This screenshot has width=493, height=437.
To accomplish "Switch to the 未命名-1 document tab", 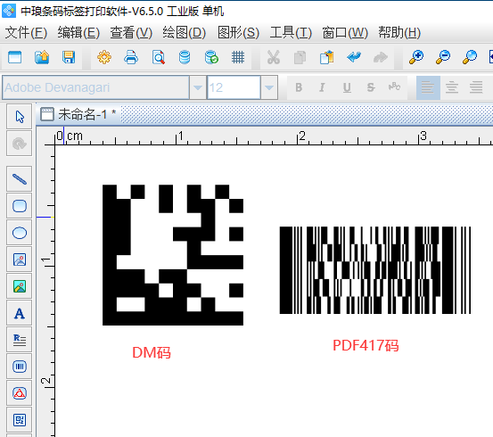I will tap(78, 114).
